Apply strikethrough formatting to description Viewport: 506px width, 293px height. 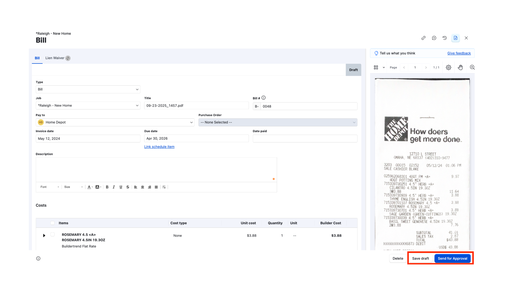pos(128,187)
